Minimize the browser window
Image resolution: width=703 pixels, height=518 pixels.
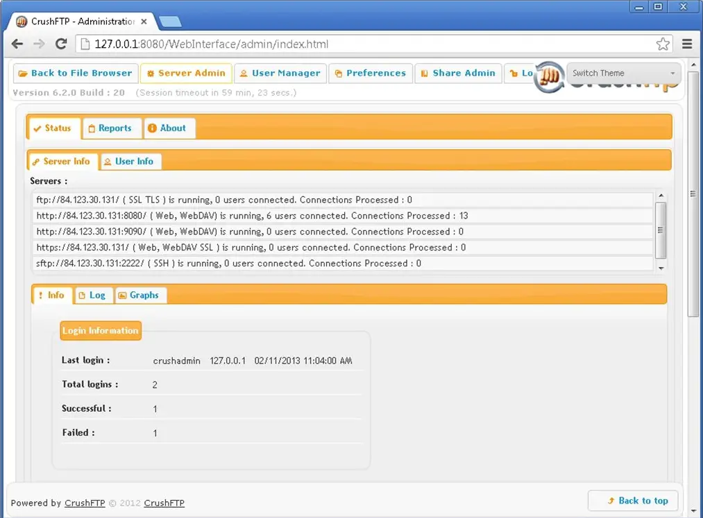[x=639, y=7]
